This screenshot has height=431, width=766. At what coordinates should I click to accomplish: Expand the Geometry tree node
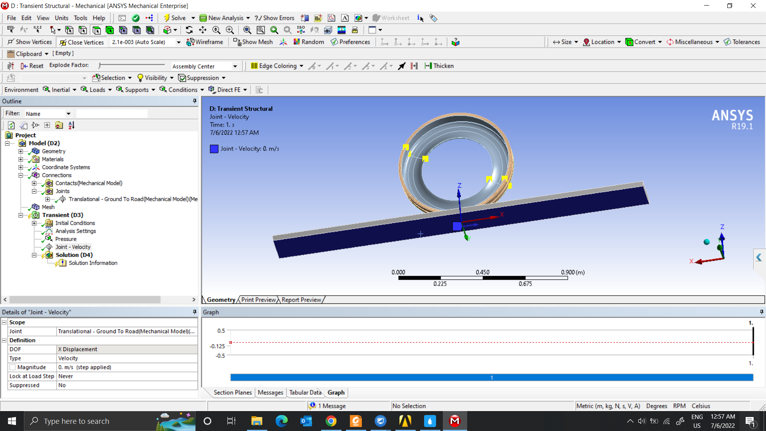(x=20, y=151)
